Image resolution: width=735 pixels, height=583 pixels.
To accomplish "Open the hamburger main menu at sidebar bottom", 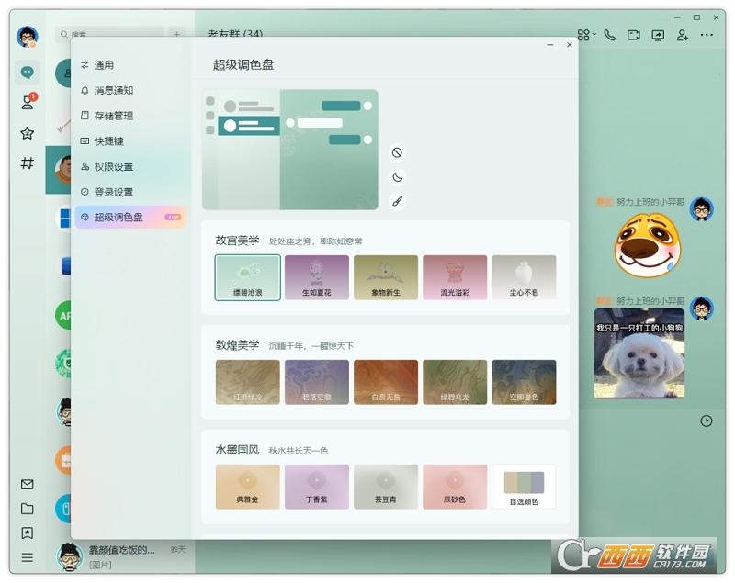I will tap(28, 557).
